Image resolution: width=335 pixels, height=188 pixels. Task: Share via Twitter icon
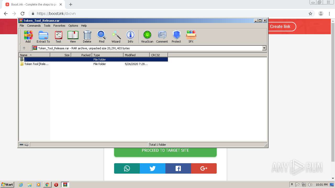[153, 168]
